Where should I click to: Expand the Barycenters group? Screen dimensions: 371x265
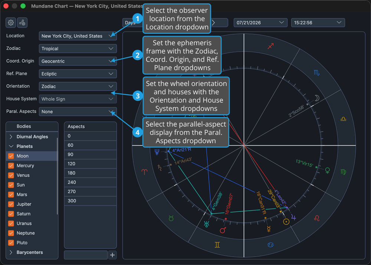point(11,252)
